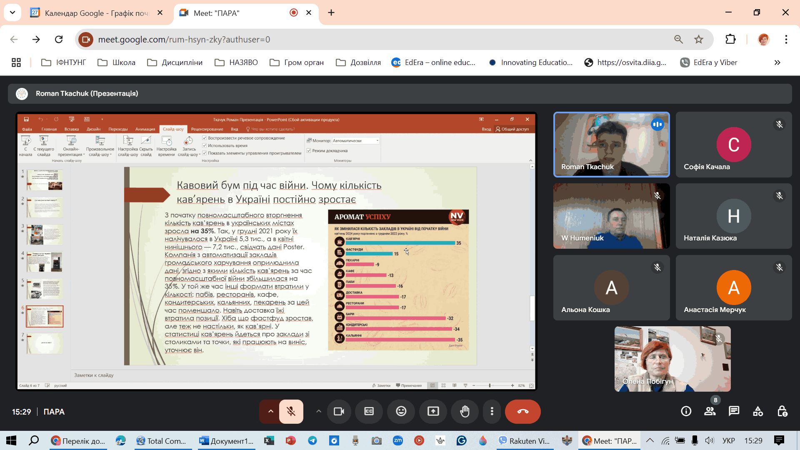This screenshot has height=450, width=800.
Task: Open the meeting chat panel
Action: click(x=734, y=412)
